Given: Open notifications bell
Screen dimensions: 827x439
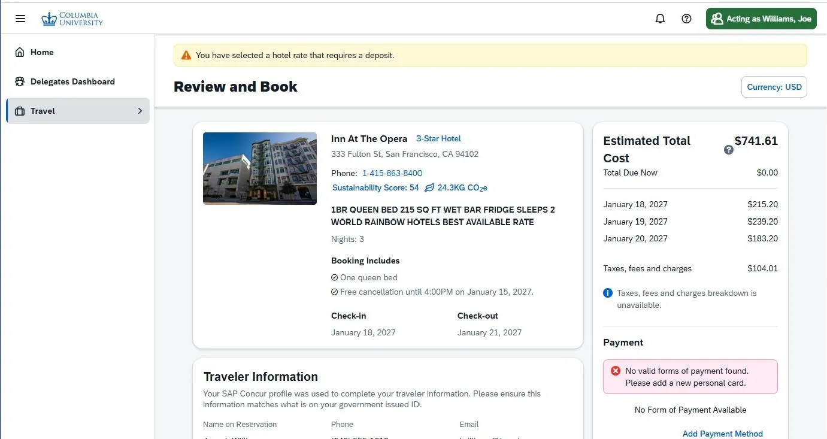Looking at the screenshot, I should (661, 19).
